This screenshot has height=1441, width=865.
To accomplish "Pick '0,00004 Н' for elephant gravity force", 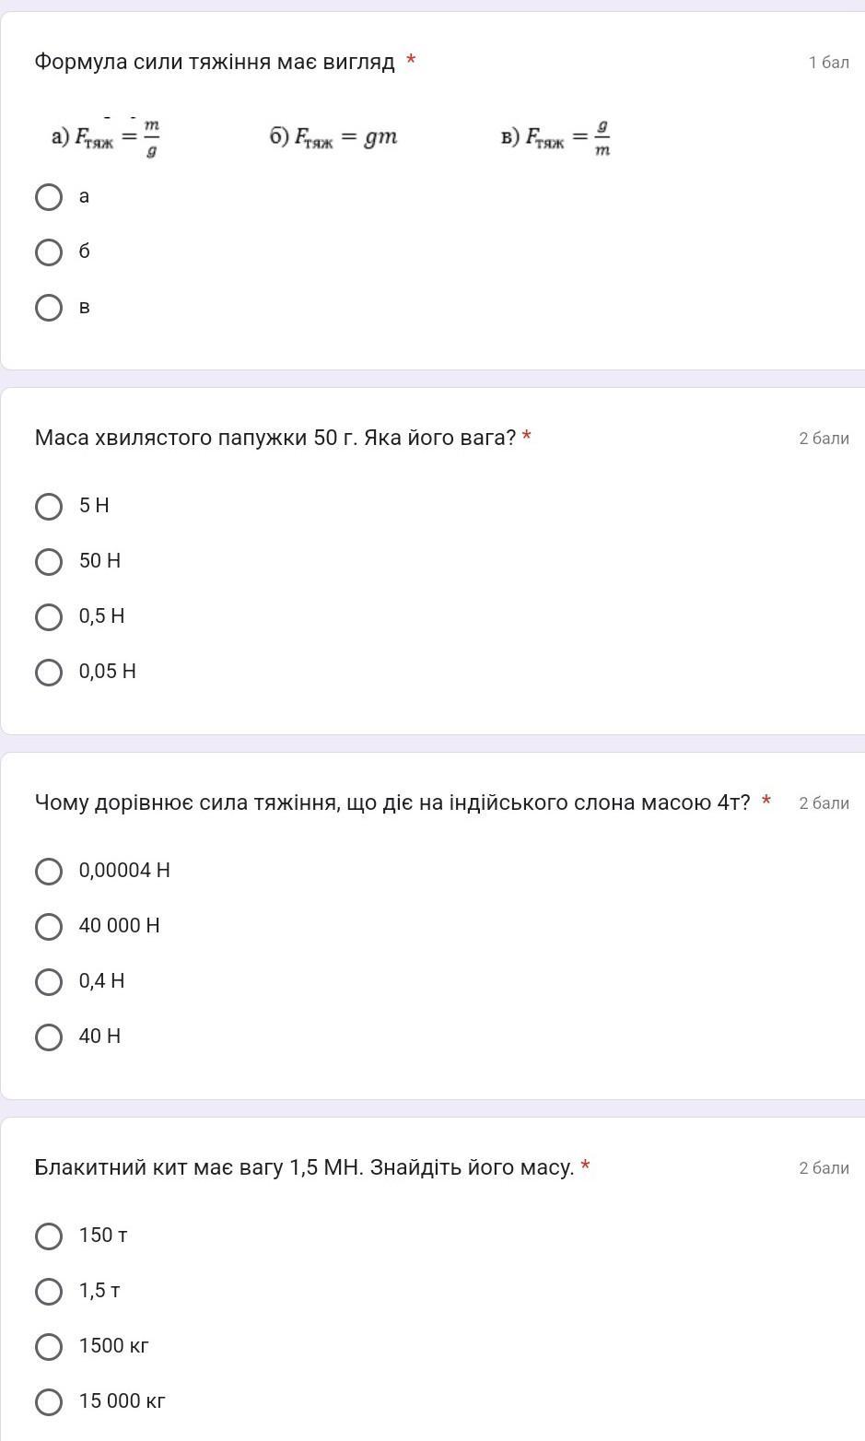I will pyautogui.click(x=49, y=872).
